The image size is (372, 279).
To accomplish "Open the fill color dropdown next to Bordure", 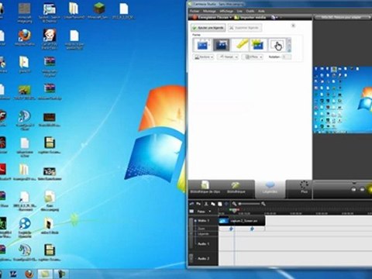I will 228,57.
